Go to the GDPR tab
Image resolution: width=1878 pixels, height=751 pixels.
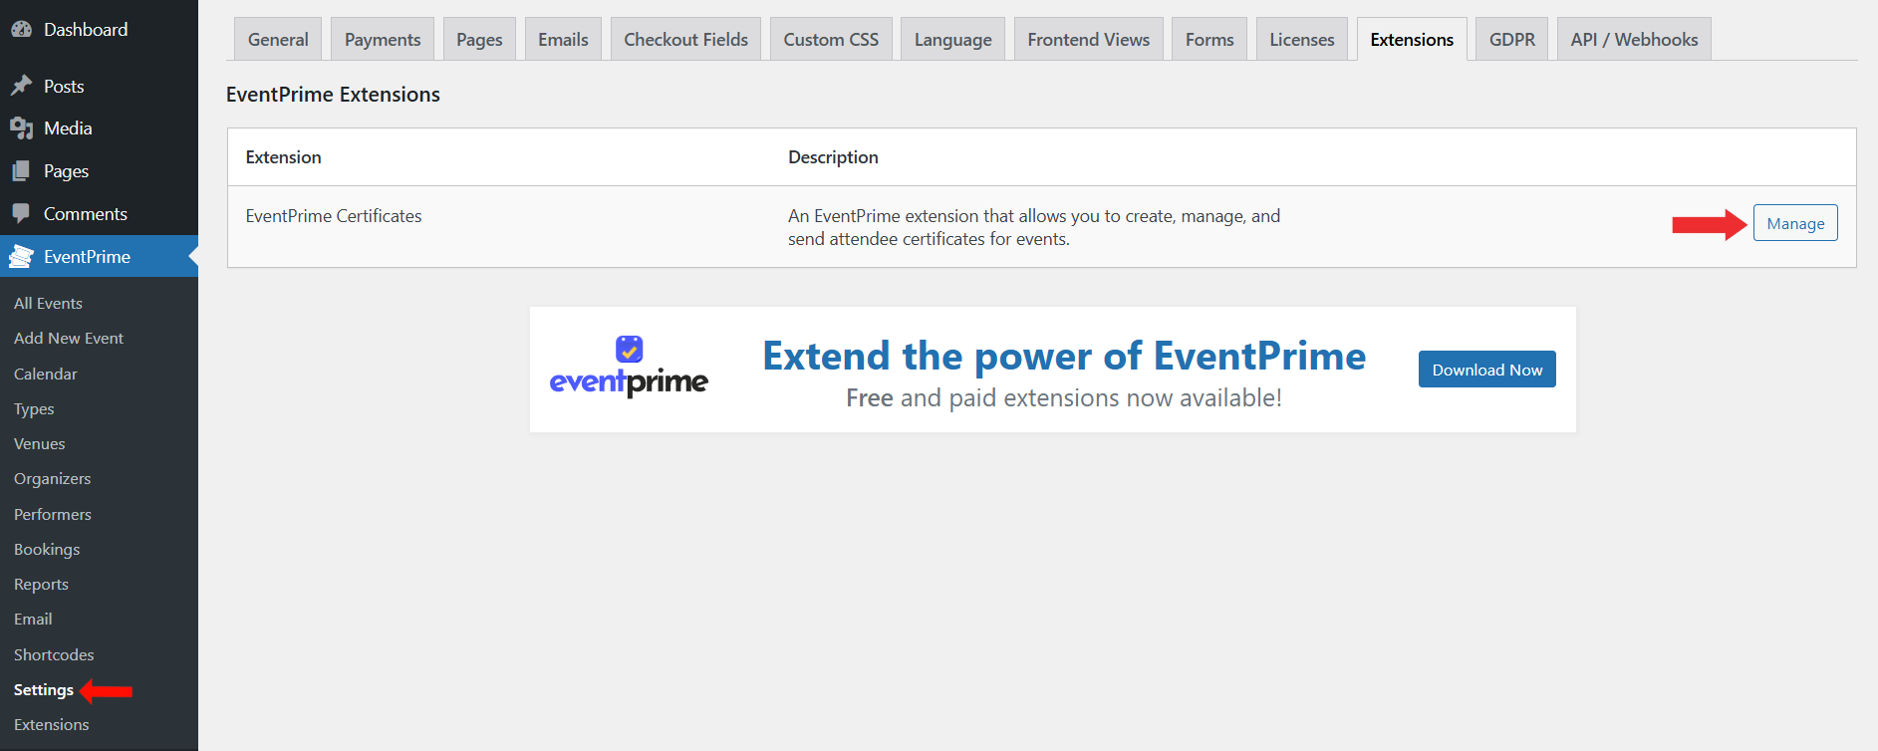click(x=1511, y=40)
